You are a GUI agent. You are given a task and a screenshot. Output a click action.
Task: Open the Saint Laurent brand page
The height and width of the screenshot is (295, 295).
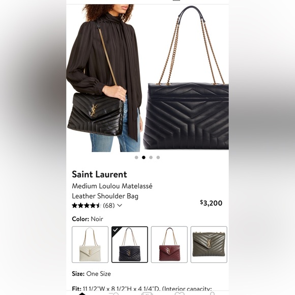(99, 174)
